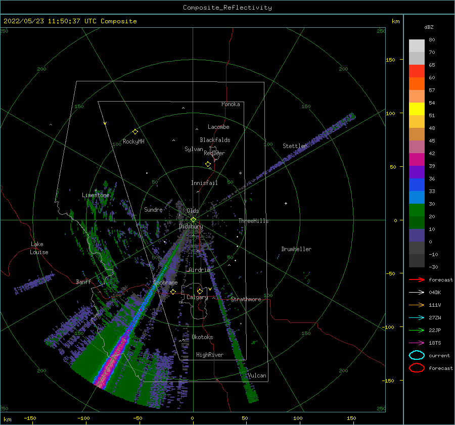Pick the green 20-30 dBZ swatch
455x425 pixels.
tap(417, 210)
